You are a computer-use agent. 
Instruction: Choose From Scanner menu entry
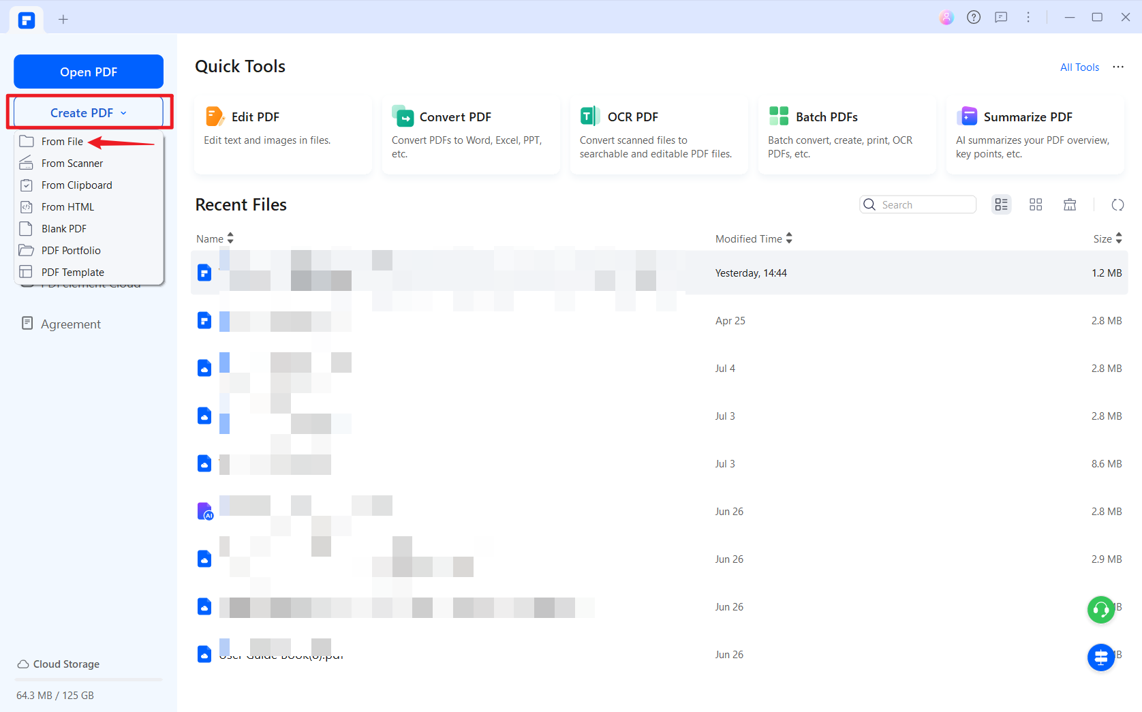point(89,163)
